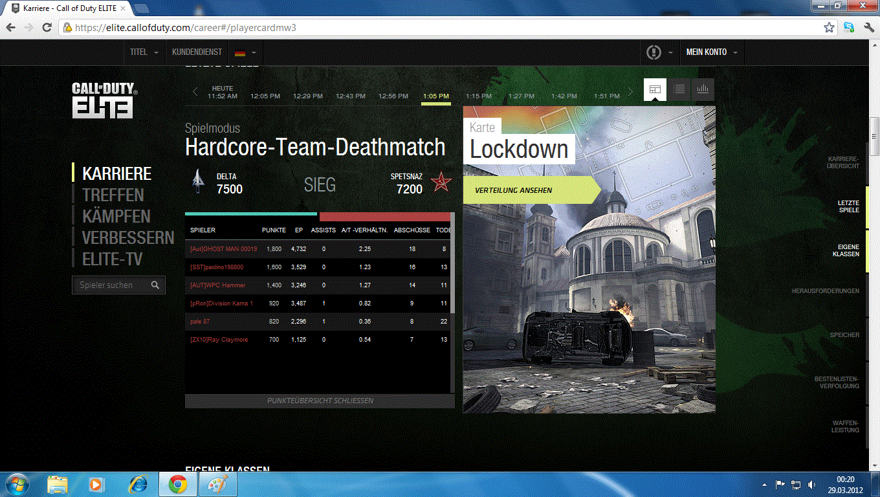This screenshot has height=497, width=880.
Task: Open the ELITE-TV navigation item
Action: pyautogui.click(x=113, y=260)
